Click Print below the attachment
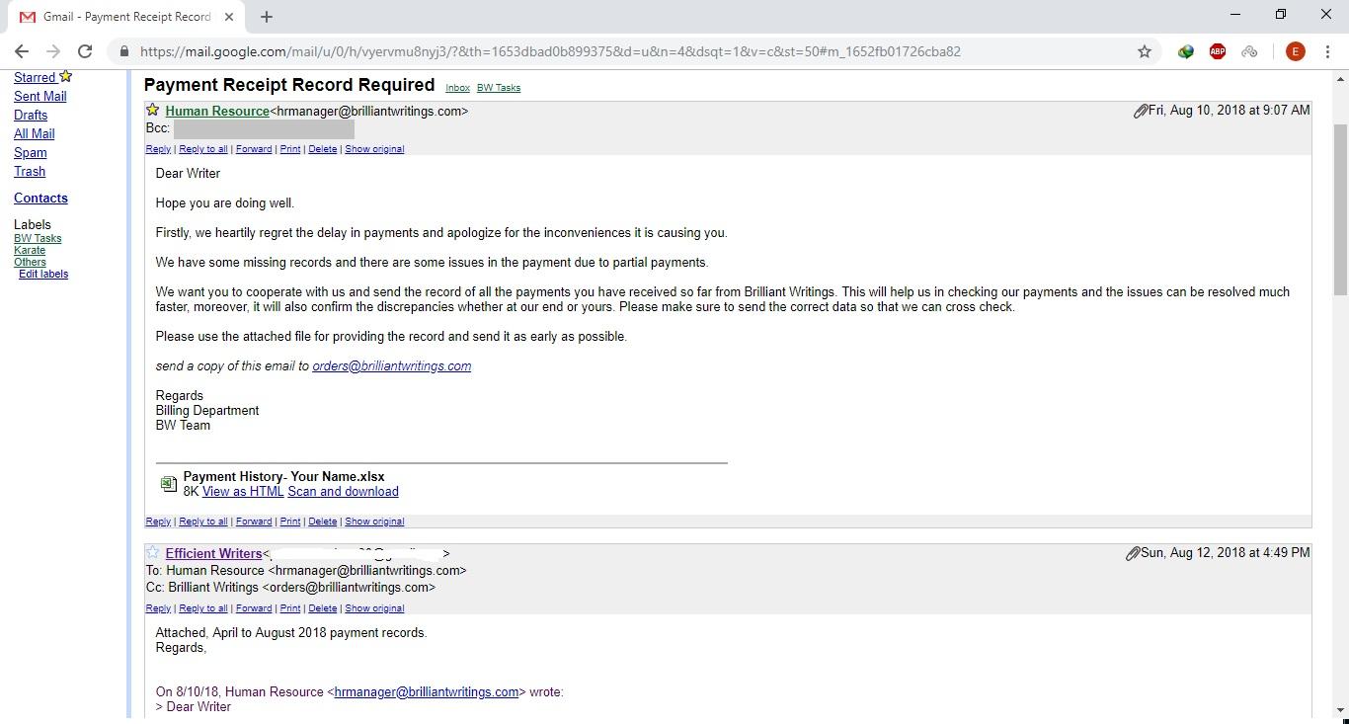This screenshot has width=1349, height=724. click(290, 522)
